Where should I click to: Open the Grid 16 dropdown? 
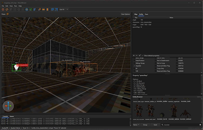(64, 10)
